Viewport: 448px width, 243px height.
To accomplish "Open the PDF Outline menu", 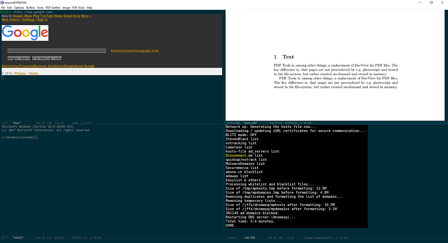I will [x=53, y=7].
